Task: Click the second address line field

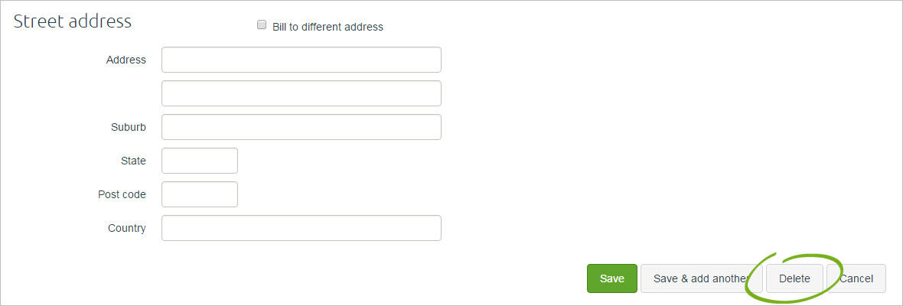Action: point(301,93)
